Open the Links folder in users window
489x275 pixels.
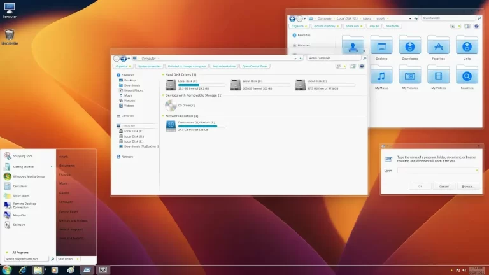tap(467, 46)
